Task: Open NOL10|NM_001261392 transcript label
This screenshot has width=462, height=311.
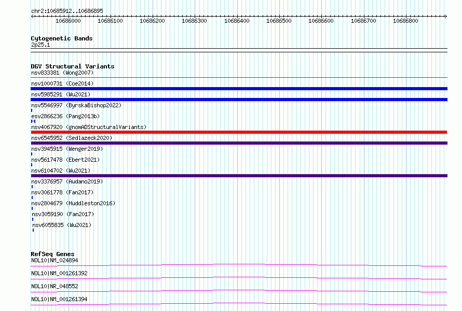Action: (59, 273)
